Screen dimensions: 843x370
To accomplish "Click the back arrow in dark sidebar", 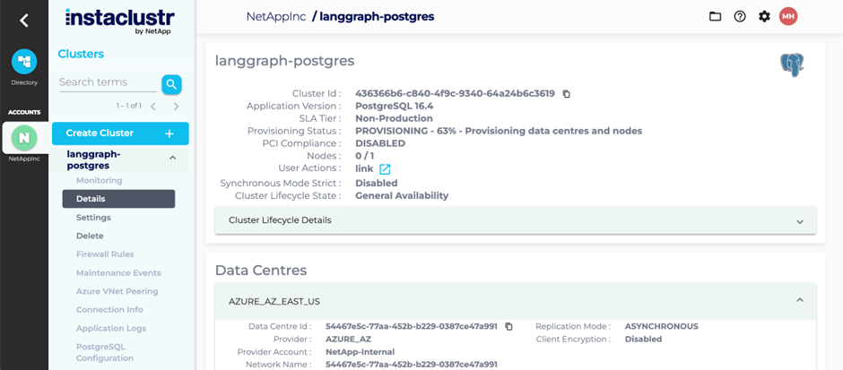I will 23,21.
